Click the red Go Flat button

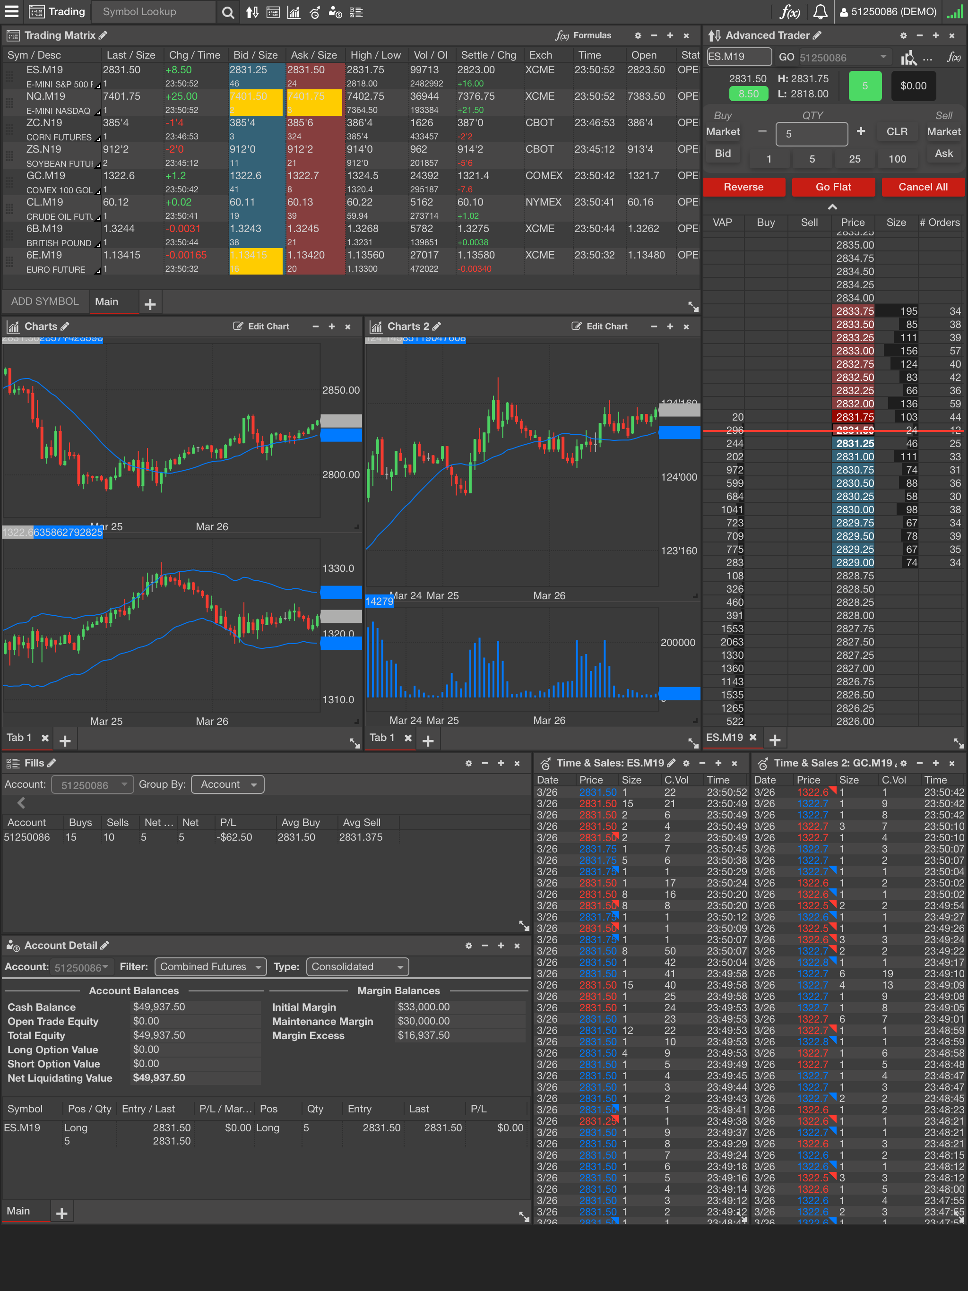(x=833, y=187)
